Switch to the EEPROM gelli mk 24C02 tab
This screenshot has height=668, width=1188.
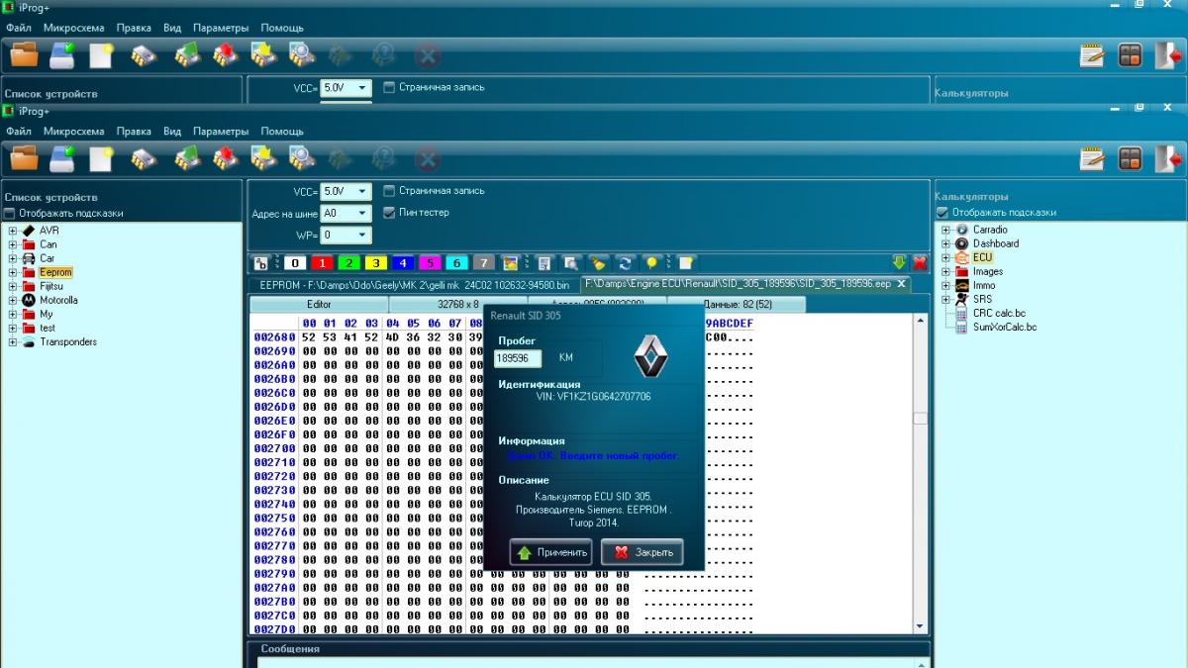coord(414,284)
